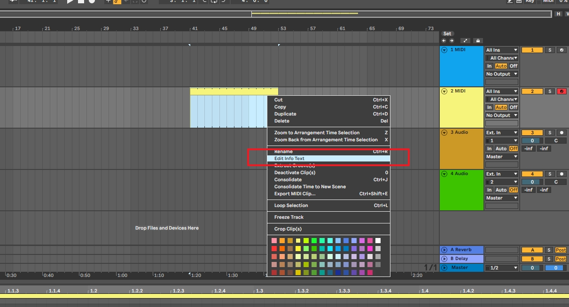
Task: Open the Master 1/2 output dropdown
Action: click(x=502, y=268)
